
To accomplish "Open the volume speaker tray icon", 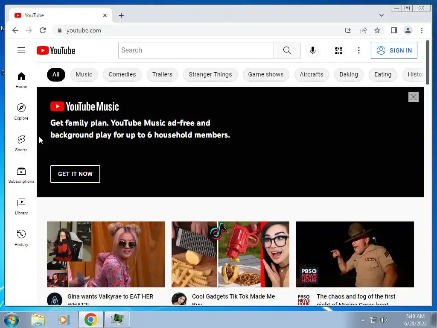I will 384,320.
